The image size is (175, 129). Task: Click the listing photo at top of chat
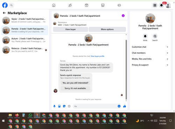click(x=88, y=38)
